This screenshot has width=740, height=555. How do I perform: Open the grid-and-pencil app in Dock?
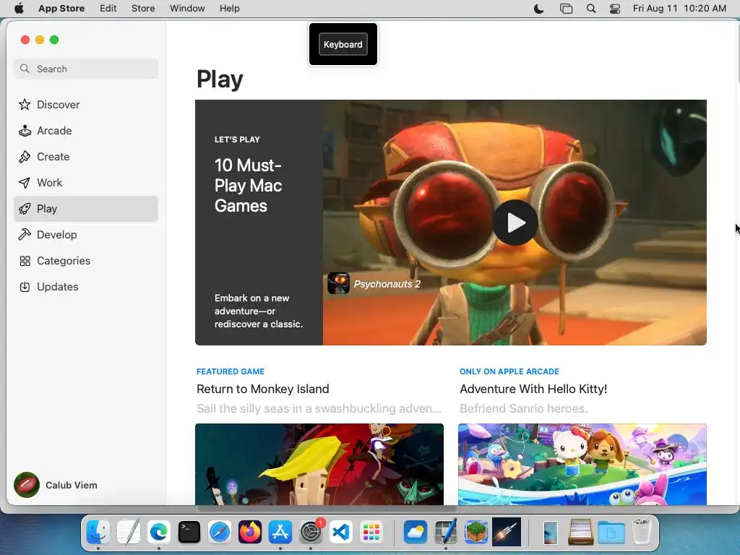click(445, 533)
